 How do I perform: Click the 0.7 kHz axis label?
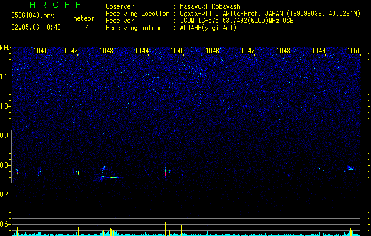(x=5, y=195)
